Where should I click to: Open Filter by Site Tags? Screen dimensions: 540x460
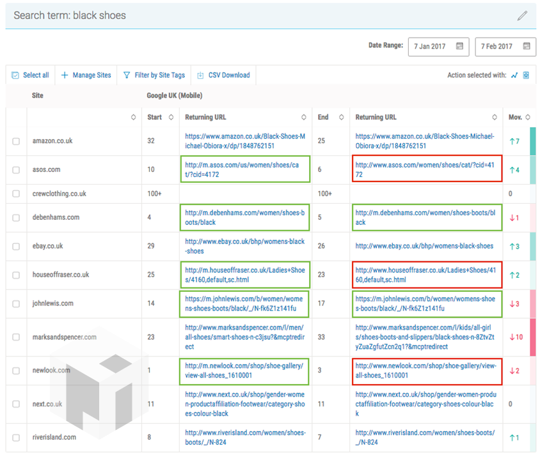coord(154,75)
